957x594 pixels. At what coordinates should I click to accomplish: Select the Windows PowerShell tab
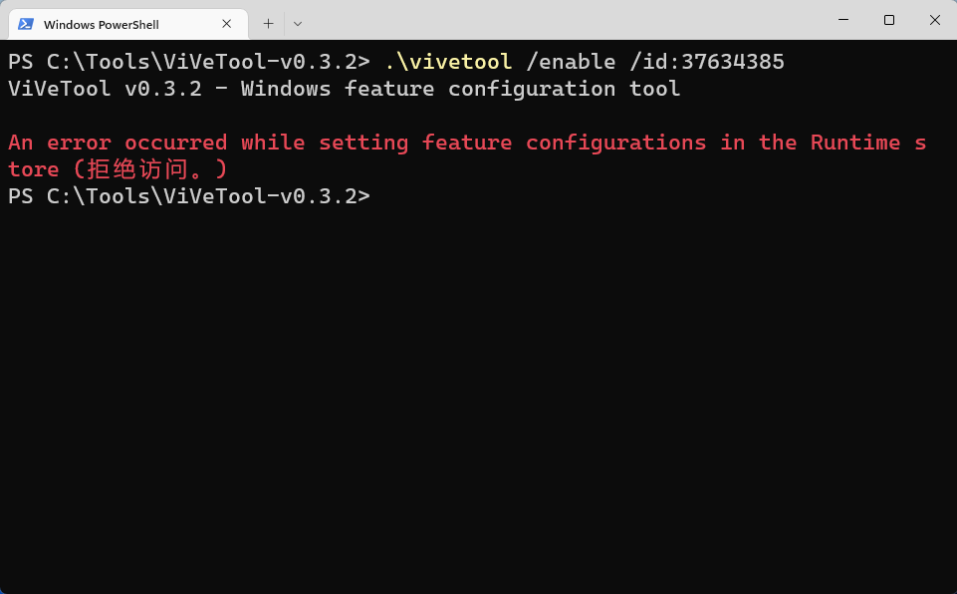pyautogui.click(x=110, y=24)
